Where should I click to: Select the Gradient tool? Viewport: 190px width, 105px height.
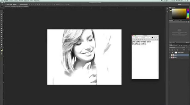[1, 30]
